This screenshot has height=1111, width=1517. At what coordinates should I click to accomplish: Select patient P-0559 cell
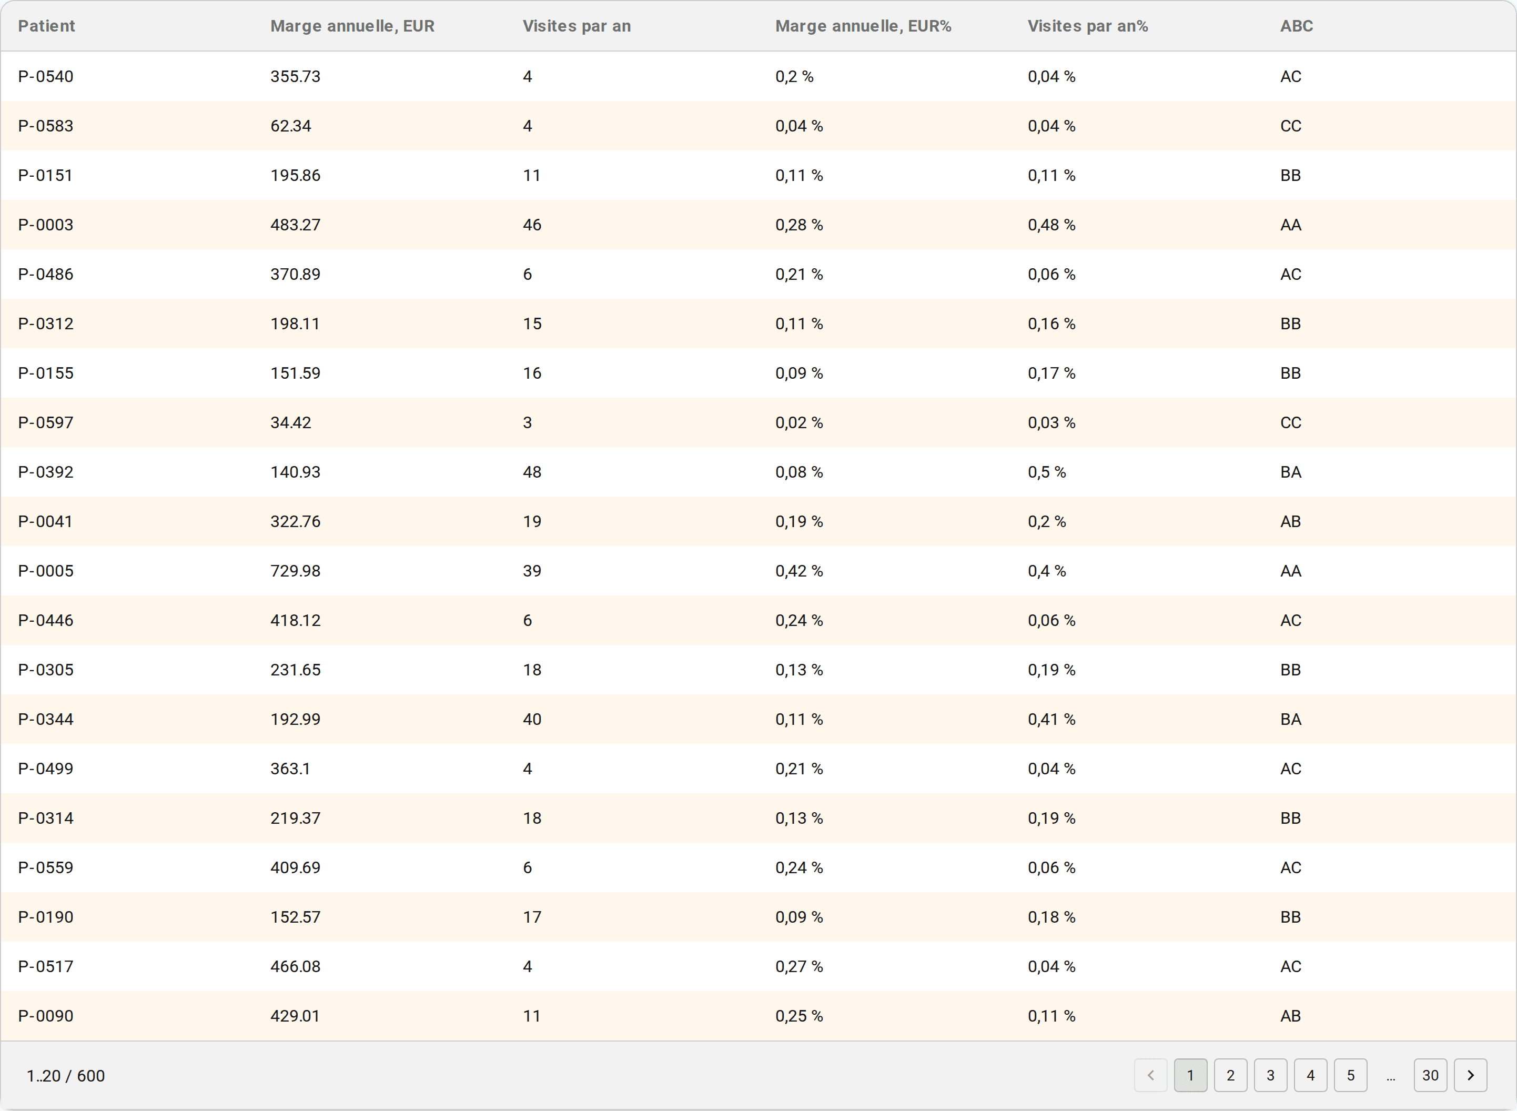coord(46,867)
